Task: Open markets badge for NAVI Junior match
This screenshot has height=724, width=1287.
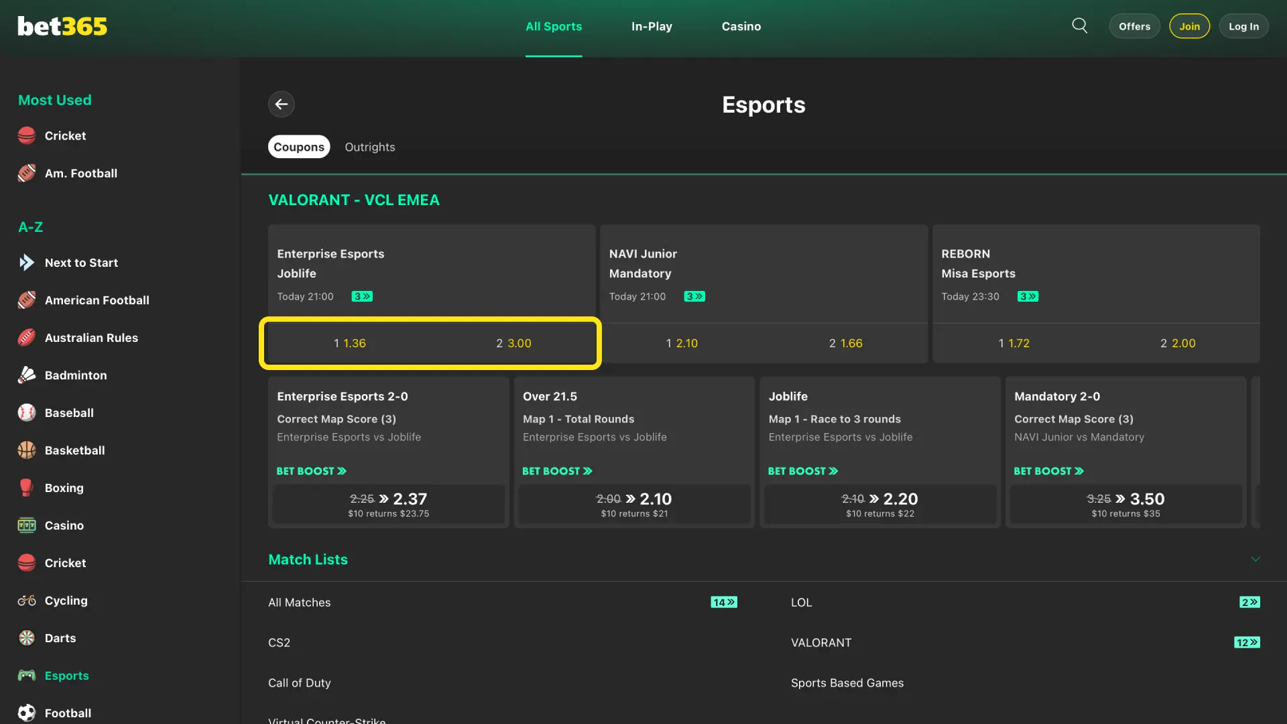Action: coord(694,296)
